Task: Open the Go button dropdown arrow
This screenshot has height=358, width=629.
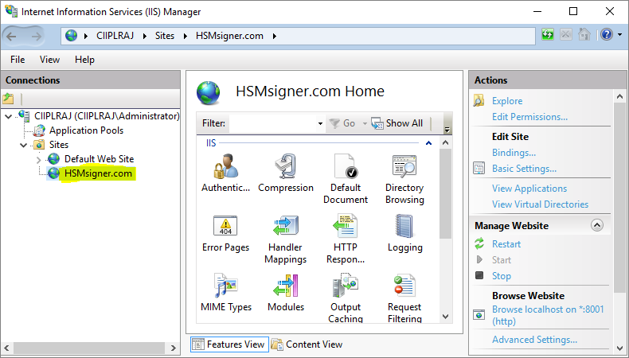Action: click(x=365, y=123)
